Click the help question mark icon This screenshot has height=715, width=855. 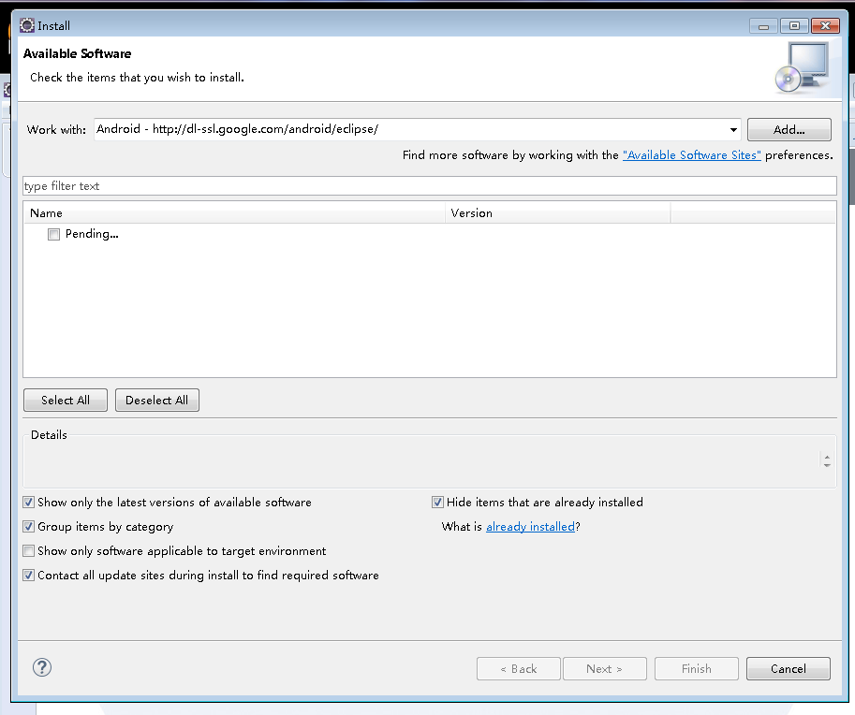(x=42, y=667)
